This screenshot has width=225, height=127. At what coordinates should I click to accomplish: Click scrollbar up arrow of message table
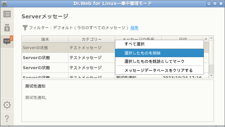coord(211,38)
